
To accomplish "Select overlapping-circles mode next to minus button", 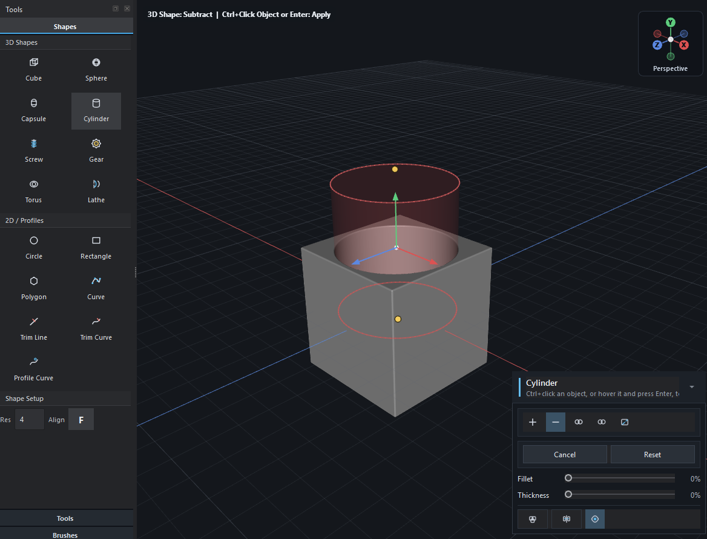I will point(579,422).
